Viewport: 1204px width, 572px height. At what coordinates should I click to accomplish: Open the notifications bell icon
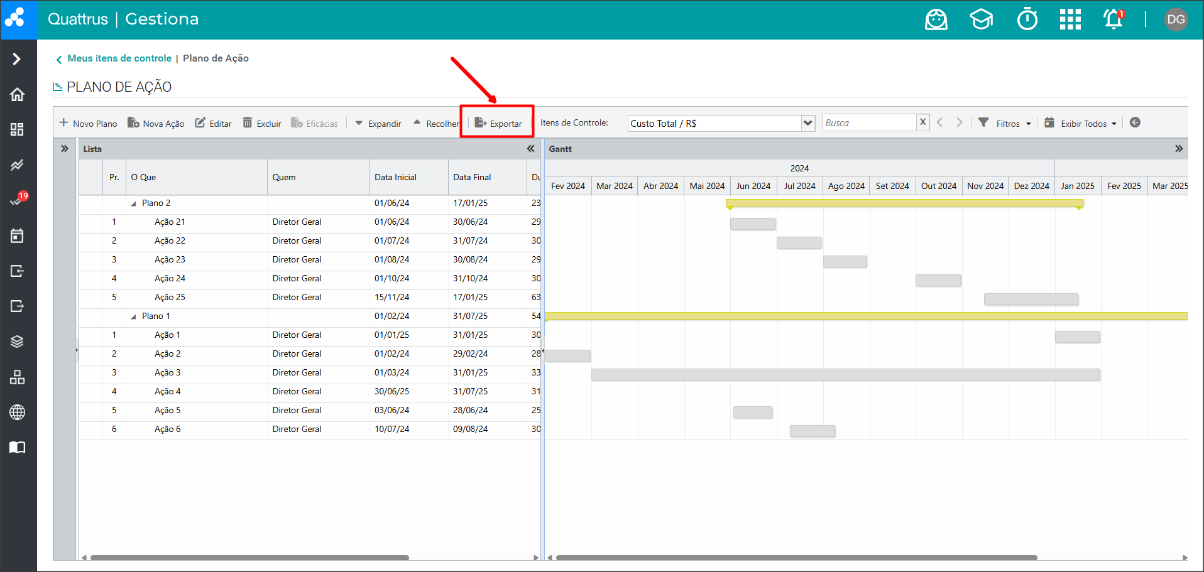pos(1113,19)
